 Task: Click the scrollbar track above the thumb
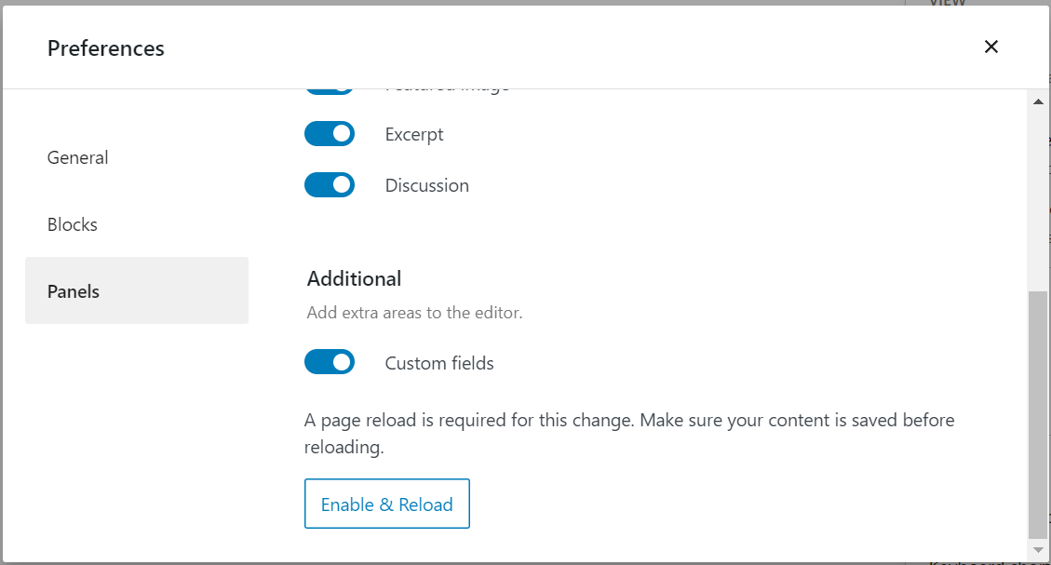pos(1038,195)
